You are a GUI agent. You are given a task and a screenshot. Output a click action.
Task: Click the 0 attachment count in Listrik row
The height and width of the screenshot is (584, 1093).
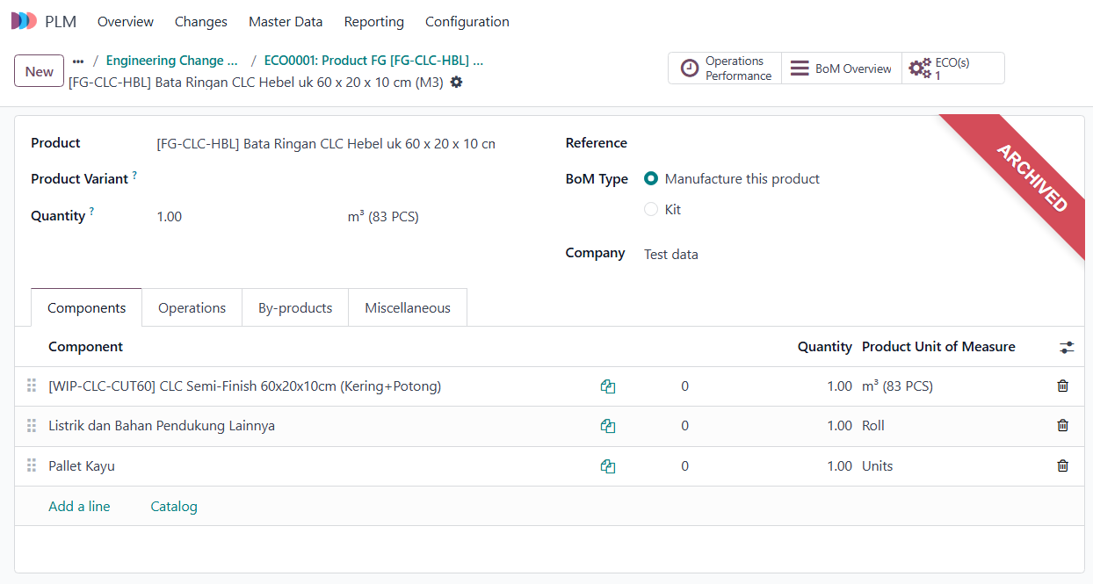click(684, 426)
